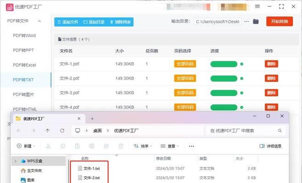
Task: Go back in File Explorer
Action: click(x=19, y=130)
